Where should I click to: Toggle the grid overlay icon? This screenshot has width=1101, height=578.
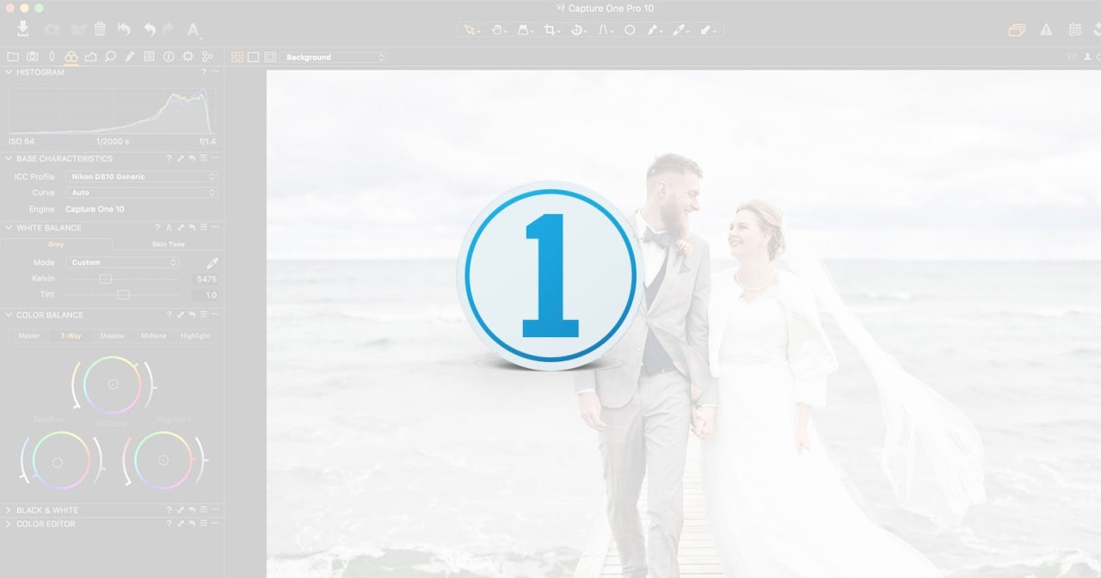pyautogui.click(x=1074, y=30)
